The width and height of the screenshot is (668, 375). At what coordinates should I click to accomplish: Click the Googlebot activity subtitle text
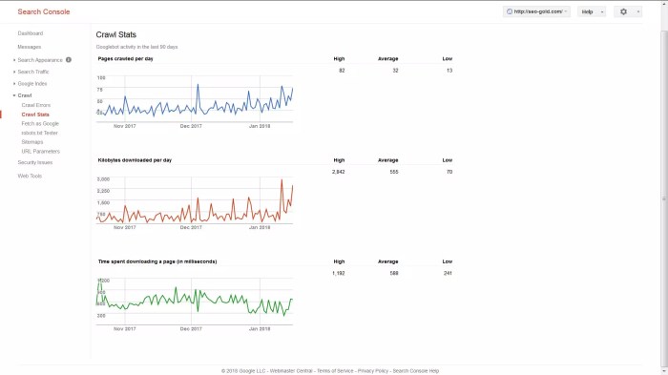coord(136,47)
